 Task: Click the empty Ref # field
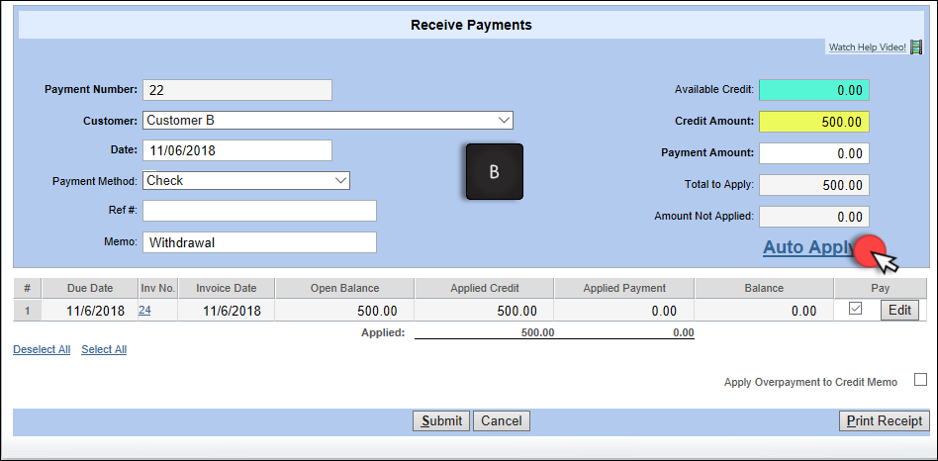[x=259, y=211]
